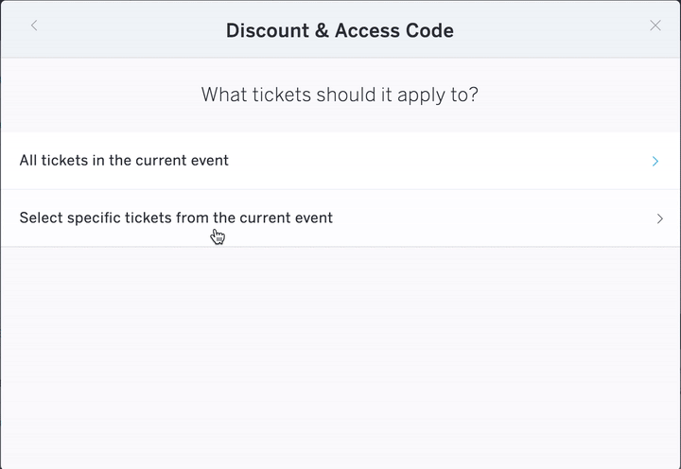Click empty space in the All tickets row
681x469 pixels.
coord(434,161)
